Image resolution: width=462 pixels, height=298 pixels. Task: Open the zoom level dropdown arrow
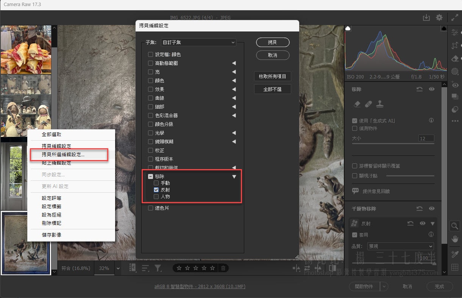[x=118, y=268]
